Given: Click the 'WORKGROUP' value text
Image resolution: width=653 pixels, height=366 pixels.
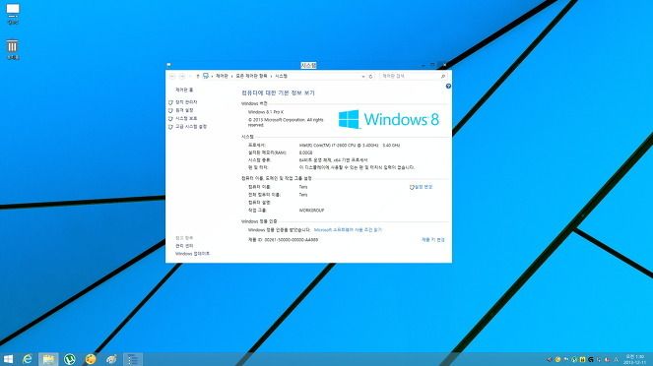Looking at the screenshot, I should (x=311, y=211).
